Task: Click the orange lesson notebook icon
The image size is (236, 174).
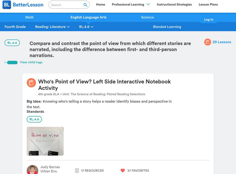Action: click(x=31, y=83)
